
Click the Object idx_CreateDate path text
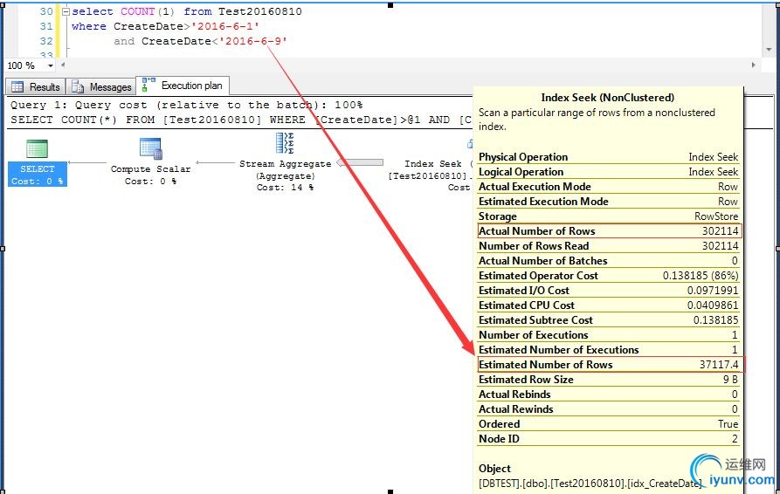pos(590,483)
